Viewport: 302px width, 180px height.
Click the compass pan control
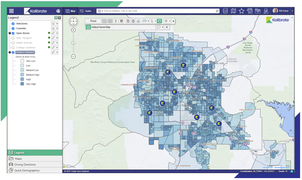pyautogui.click(x=73, y=21)
